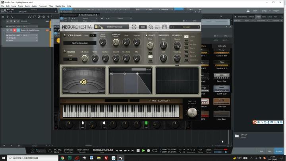
Task: Select the Marshall 800 cabinet thumbnail
Action: point(221,53)
